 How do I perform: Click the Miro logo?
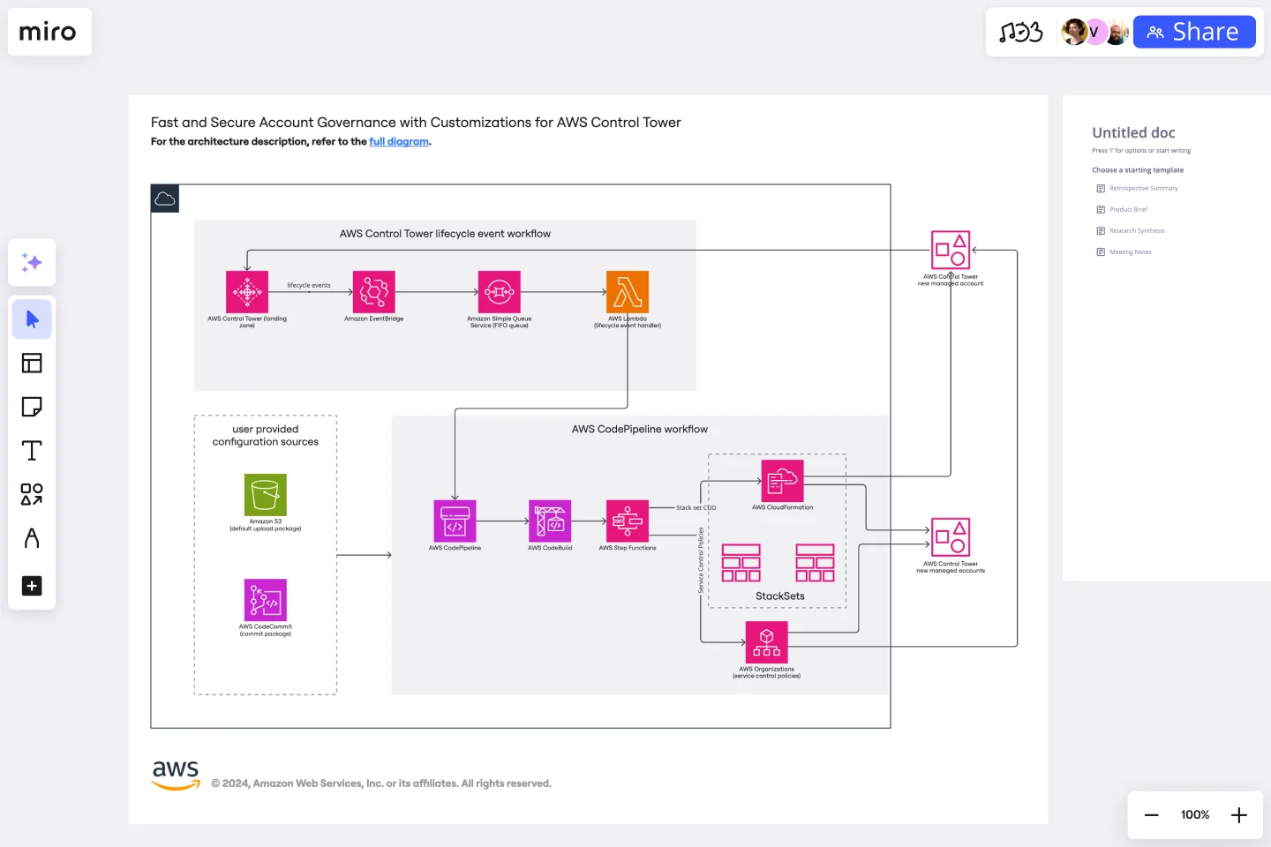pos(48,32)
